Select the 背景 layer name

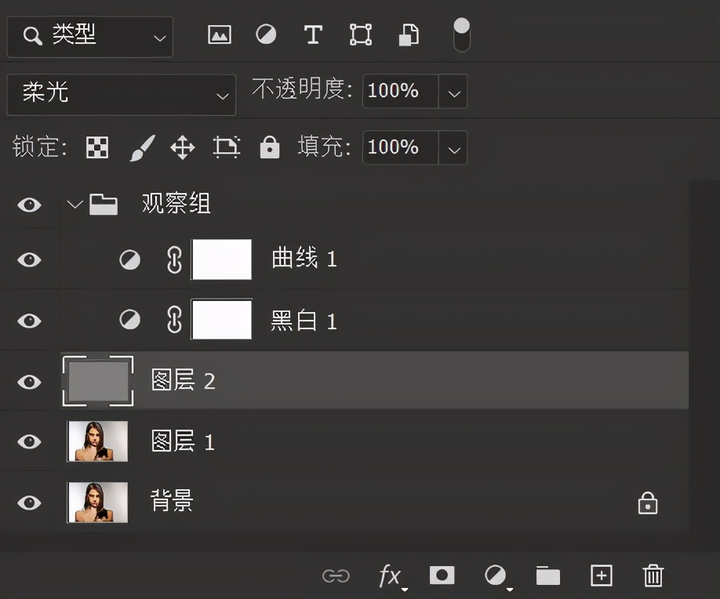(x=172, y=500)
